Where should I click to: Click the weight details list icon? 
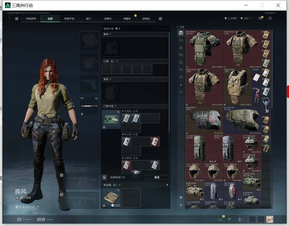(38, 207)
